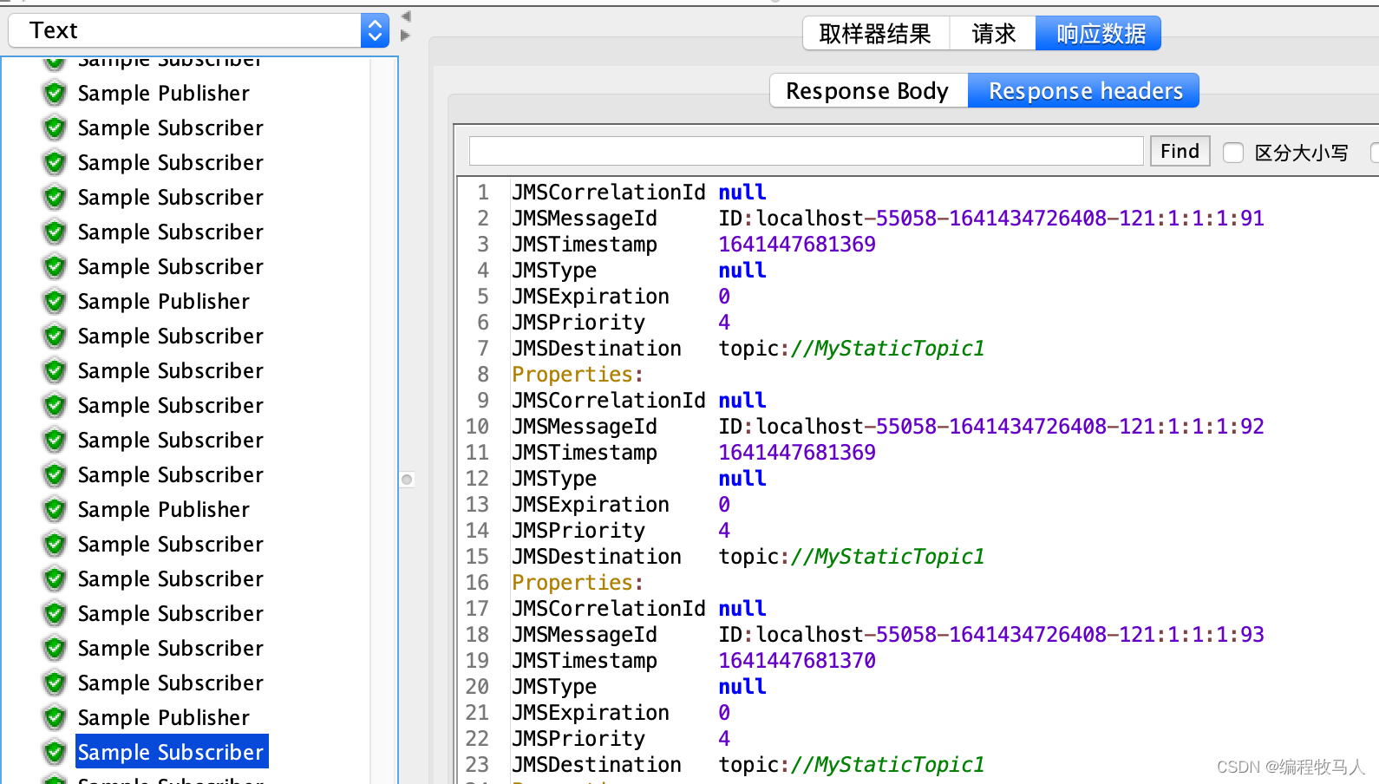
Task: Expand the pane with the right-pointing arrow
Action: [x=405, y=36]
